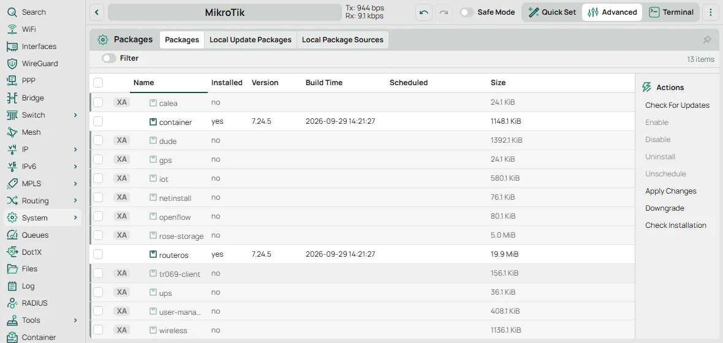This screenshot has width=723, height=343.
Task: Enable the Filter toggle
Action: click(x=109, y=58)
